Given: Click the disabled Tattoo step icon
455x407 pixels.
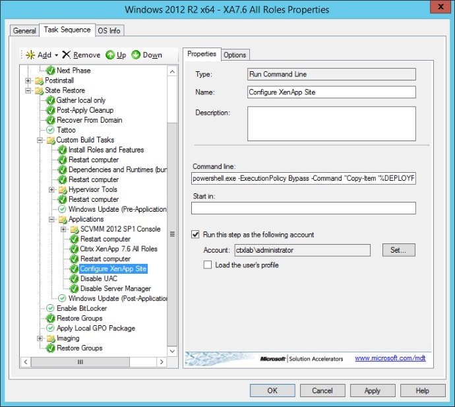Looking at the screenshot, I should (51, 130).
